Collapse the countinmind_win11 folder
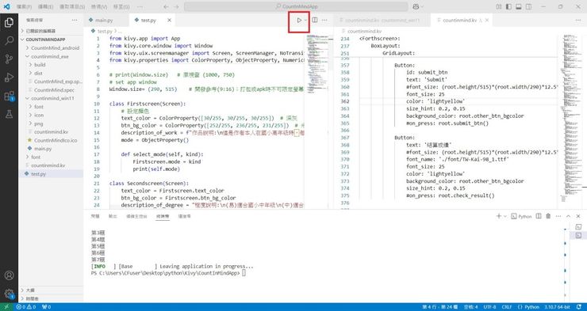The width and height of the screenshot is (587, 311). coord(51,98)
